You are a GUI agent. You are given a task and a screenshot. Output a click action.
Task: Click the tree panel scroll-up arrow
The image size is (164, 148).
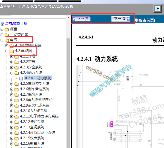click(68, 17)
